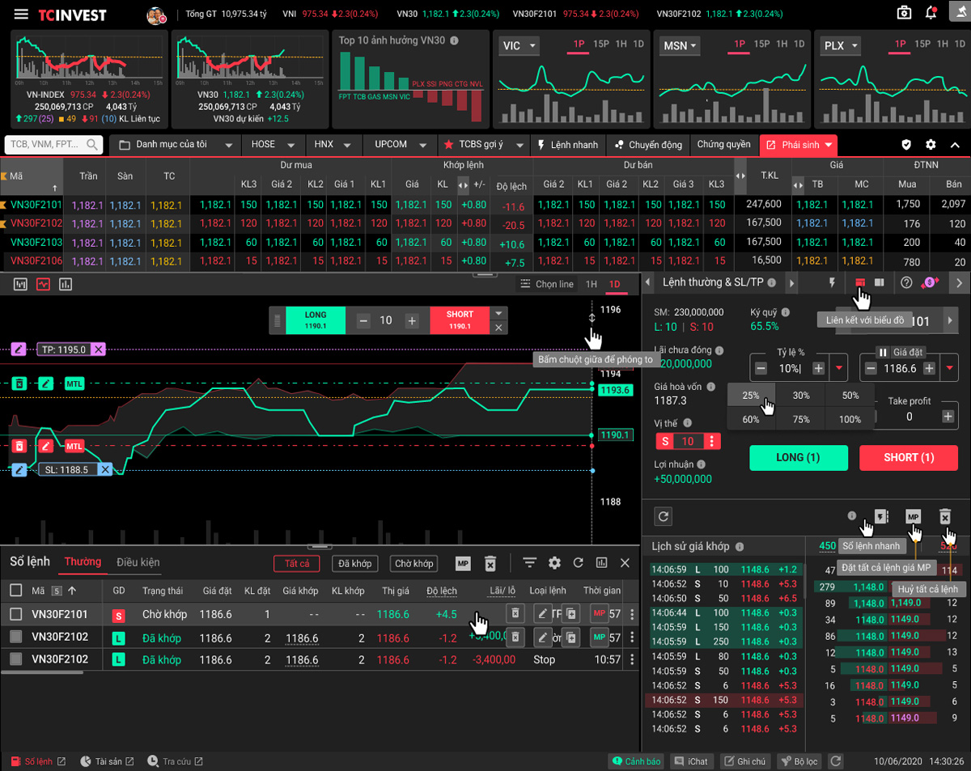Delete all orders in order book toolbar
This screenshot has height=771, width=971.
(x=490, y=563)
